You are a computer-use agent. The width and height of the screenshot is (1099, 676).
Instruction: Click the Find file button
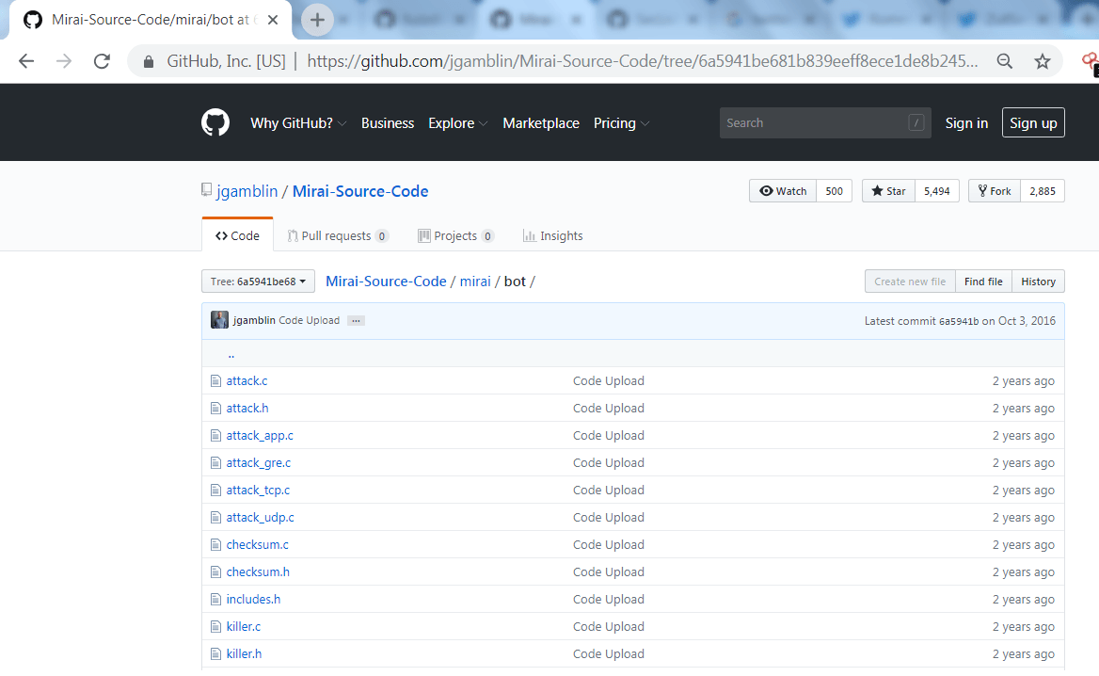(x=983, y=282)
